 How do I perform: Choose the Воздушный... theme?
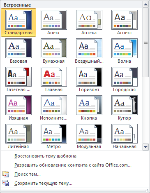point(89,51)
